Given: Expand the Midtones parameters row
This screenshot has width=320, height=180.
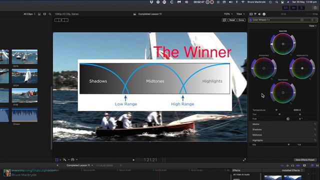Looking at the screenshot, I should [x=283, y=135].
